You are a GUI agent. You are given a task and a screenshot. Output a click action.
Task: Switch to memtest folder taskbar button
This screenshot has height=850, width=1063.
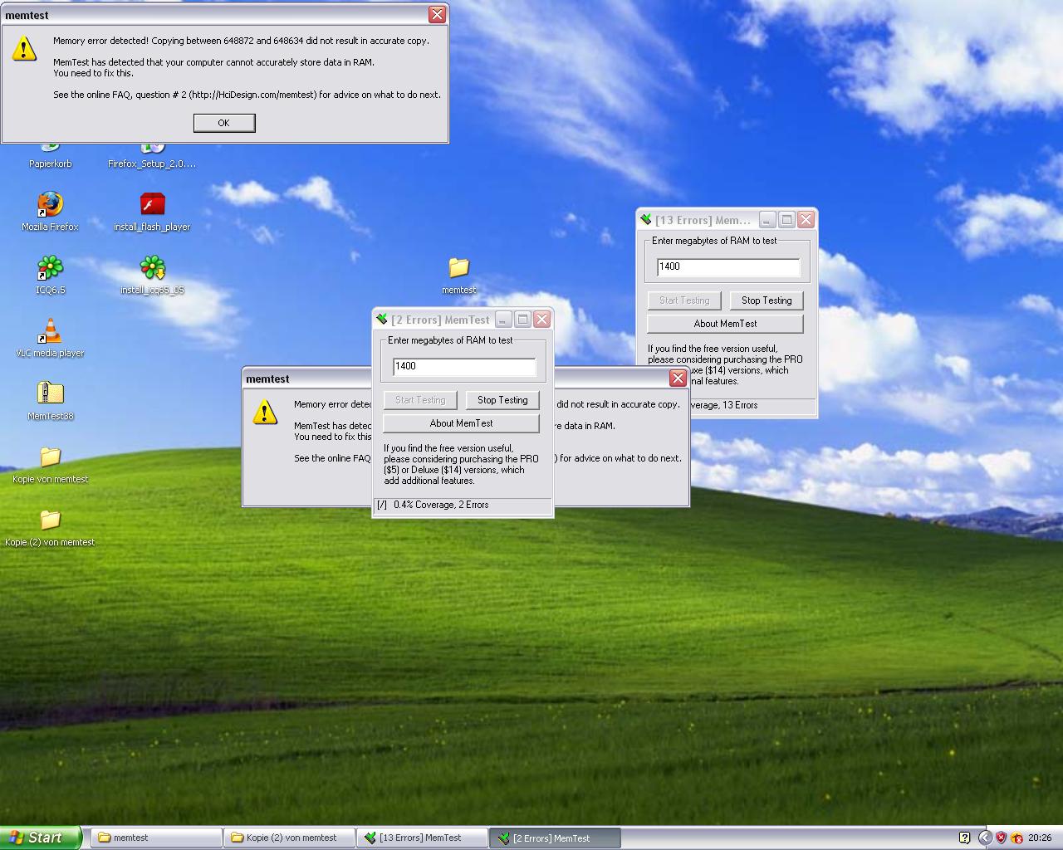(158, 838)
